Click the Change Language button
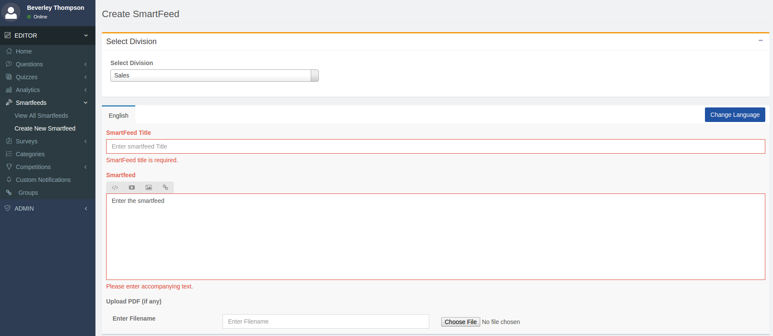 [734, 115]
